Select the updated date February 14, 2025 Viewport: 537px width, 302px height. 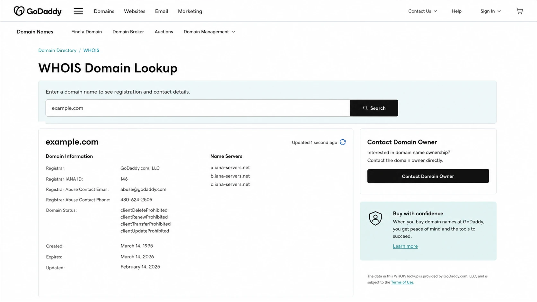(140, 267)
